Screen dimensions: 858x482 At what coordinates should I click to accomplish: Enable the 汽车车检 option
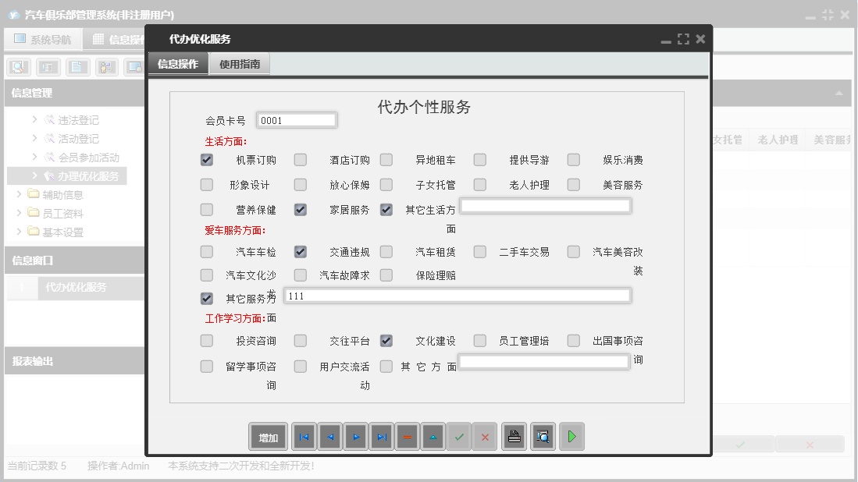[x=206, y=252]
